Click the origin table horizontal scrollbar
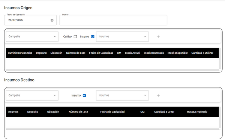 [x=112, y=70]
